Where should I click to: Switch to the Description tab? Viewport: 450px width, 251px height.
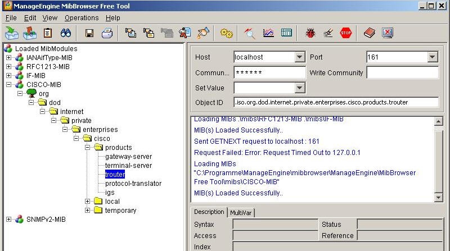point(209,212)
